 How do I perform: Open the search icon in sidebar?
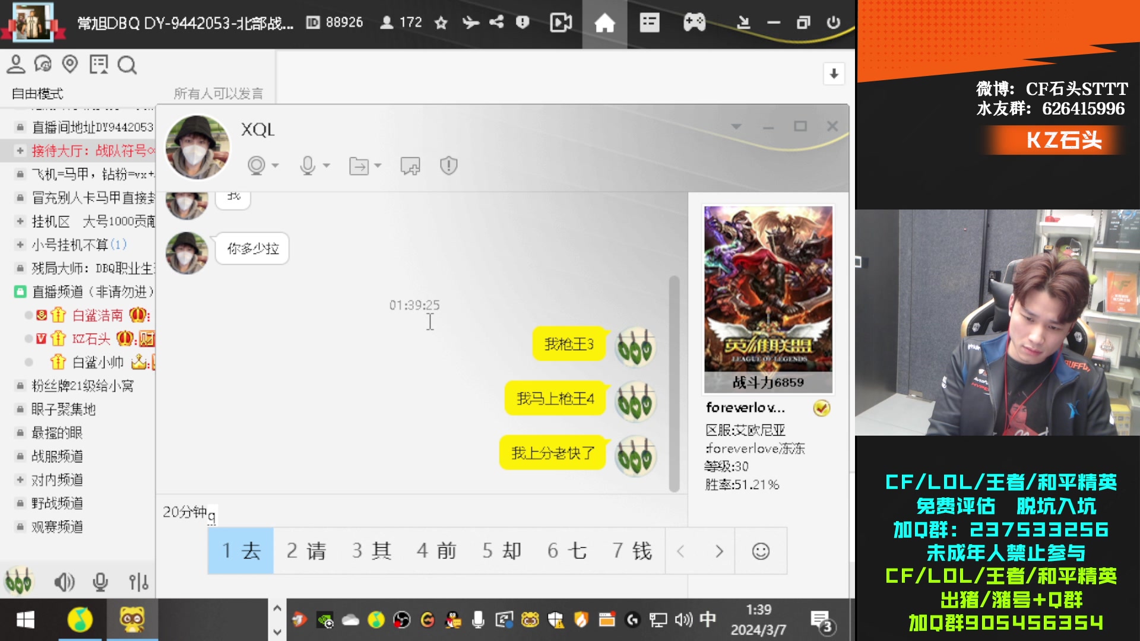click(x=127, y=65)
